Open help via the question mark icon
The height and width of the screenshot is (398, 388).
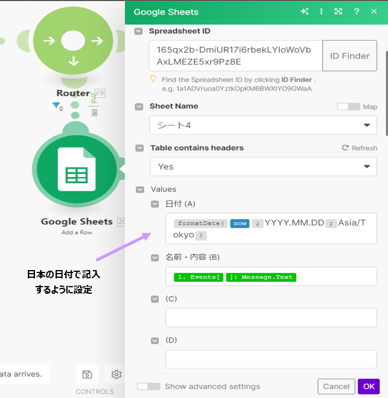[357, 11]
